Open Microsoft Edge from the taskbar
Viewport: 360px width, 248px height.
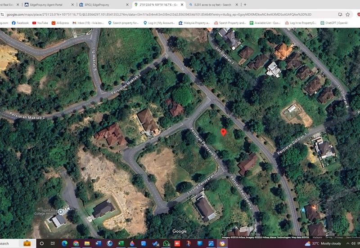tap(64, 243)
